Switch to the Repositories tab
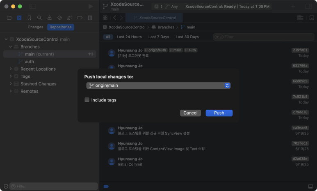This screenshot has width=317, height=191. (61, 27)
